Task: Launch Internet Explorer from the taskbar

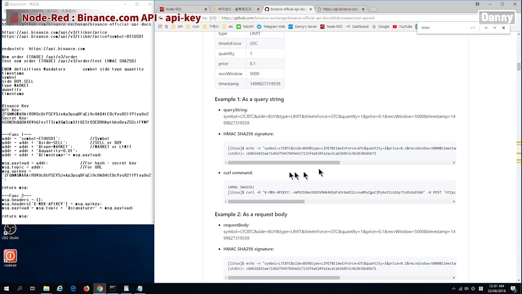Action: coord(60,289)
